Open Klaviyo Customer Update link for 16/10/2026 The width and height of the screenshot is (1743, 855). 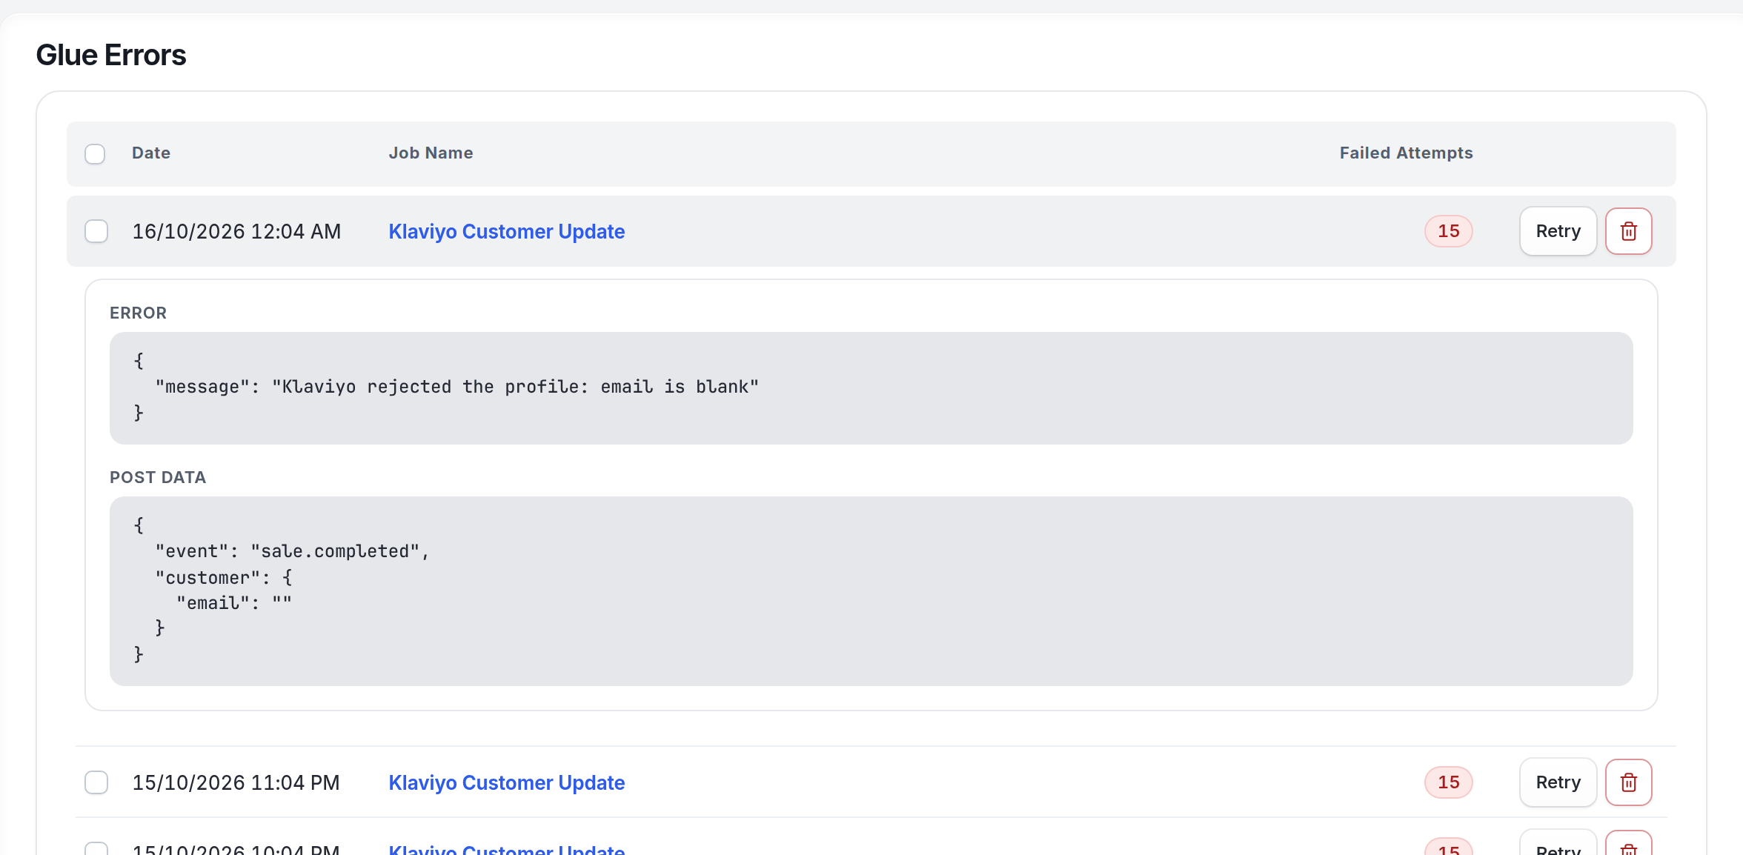(x=507, y=232)
